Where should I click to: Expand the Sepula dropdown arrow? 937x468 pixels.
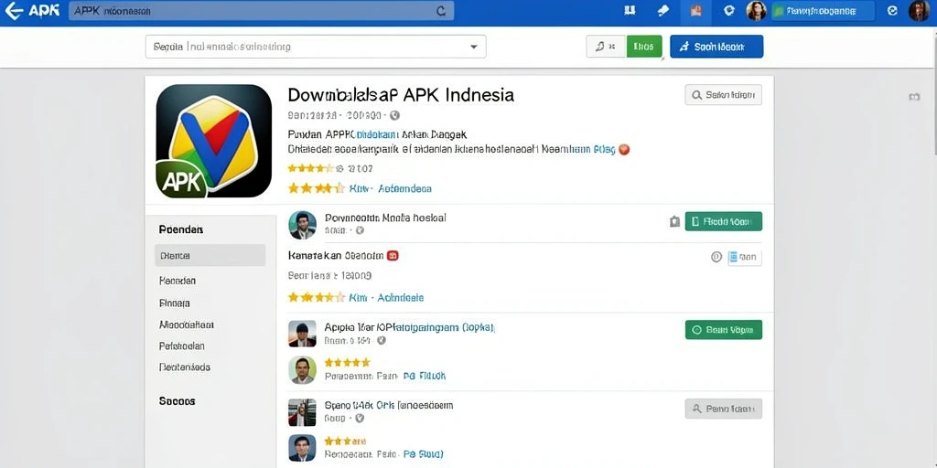click(474, 47)
